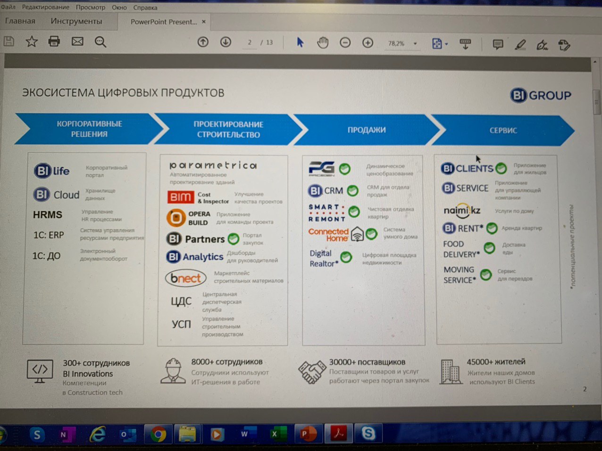Click the BI Cloud logo
Screen dimensions: 602x451
coord(56,194)
